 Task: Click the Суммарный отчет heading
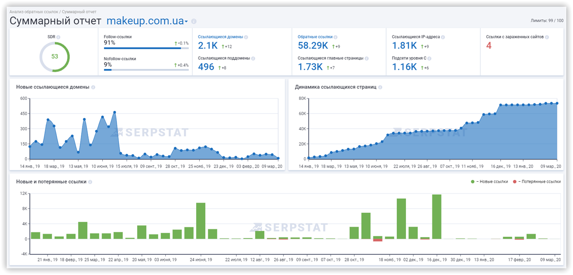[x=56, y=21]
